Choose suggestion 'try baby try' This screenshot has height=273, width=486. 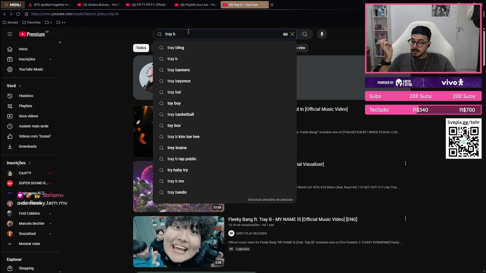pyautogui.click(x=225, y=170)
